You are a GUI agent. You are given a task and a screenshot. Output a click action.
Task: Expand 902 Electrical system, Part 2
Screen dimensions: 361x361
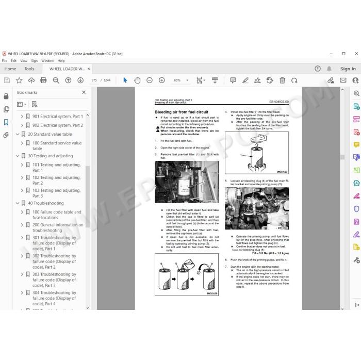(x=22, y=125)
